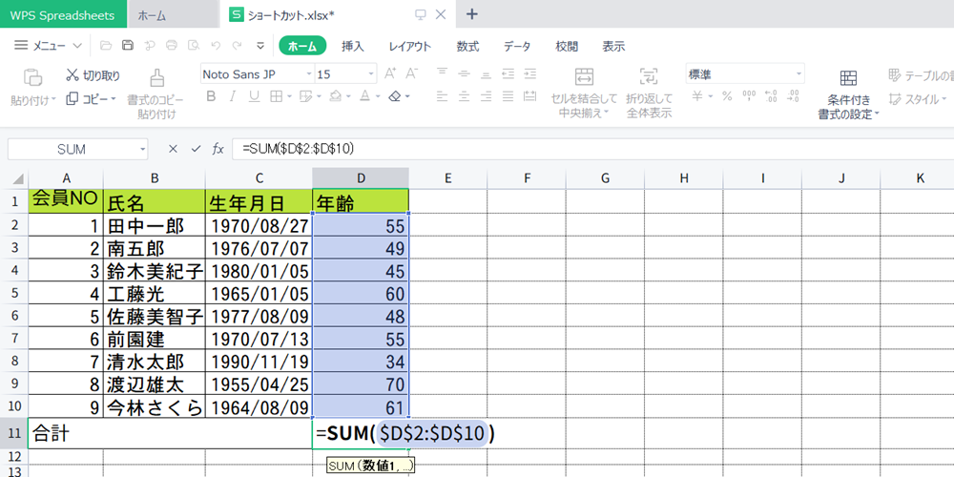Expand the quick access toolbar customize arrow
This screenshot has width=954, height=477.
[x=260, y=45]
